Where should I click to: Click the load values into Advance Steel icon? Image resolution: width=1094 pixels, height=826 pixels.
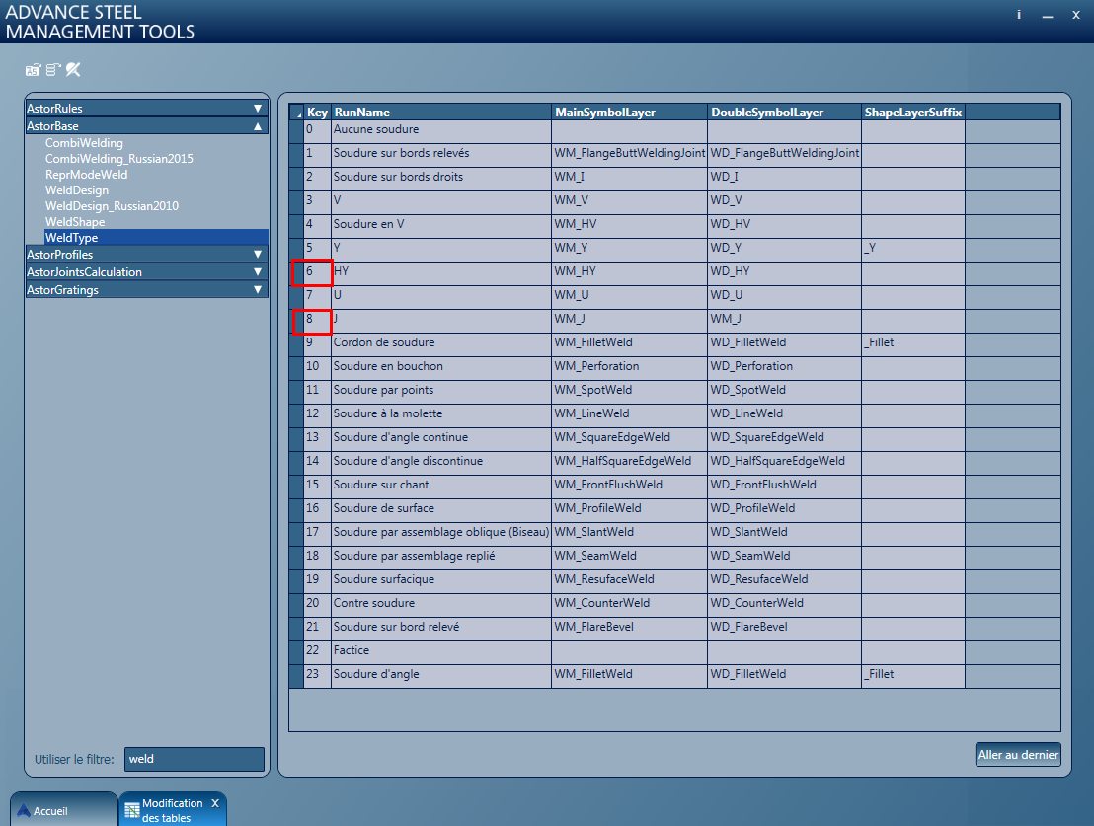(33, 70)
